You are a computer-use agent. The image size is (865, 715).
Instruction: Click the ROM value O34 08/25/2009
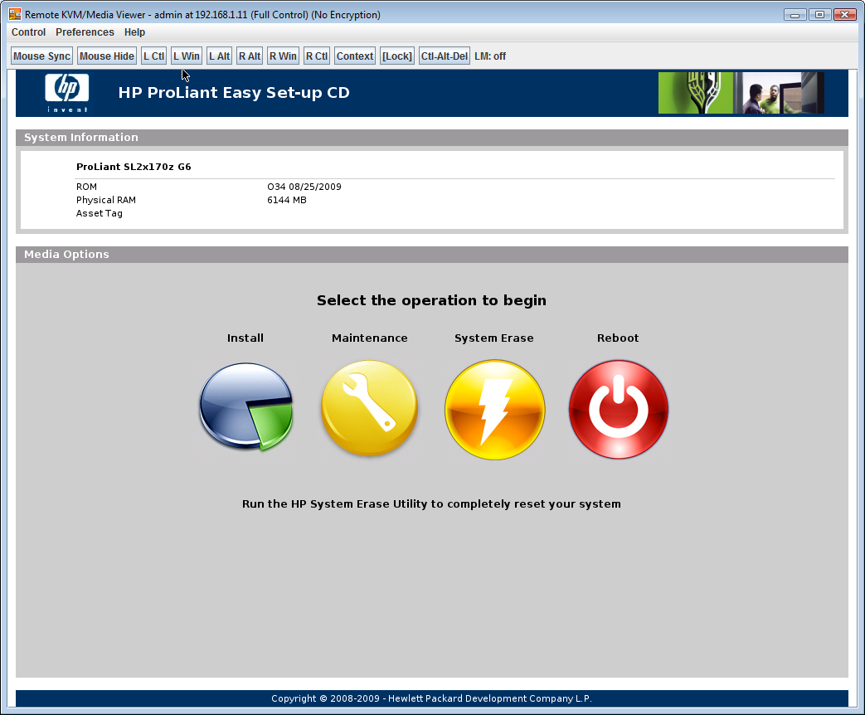click(x=304, y=187)
